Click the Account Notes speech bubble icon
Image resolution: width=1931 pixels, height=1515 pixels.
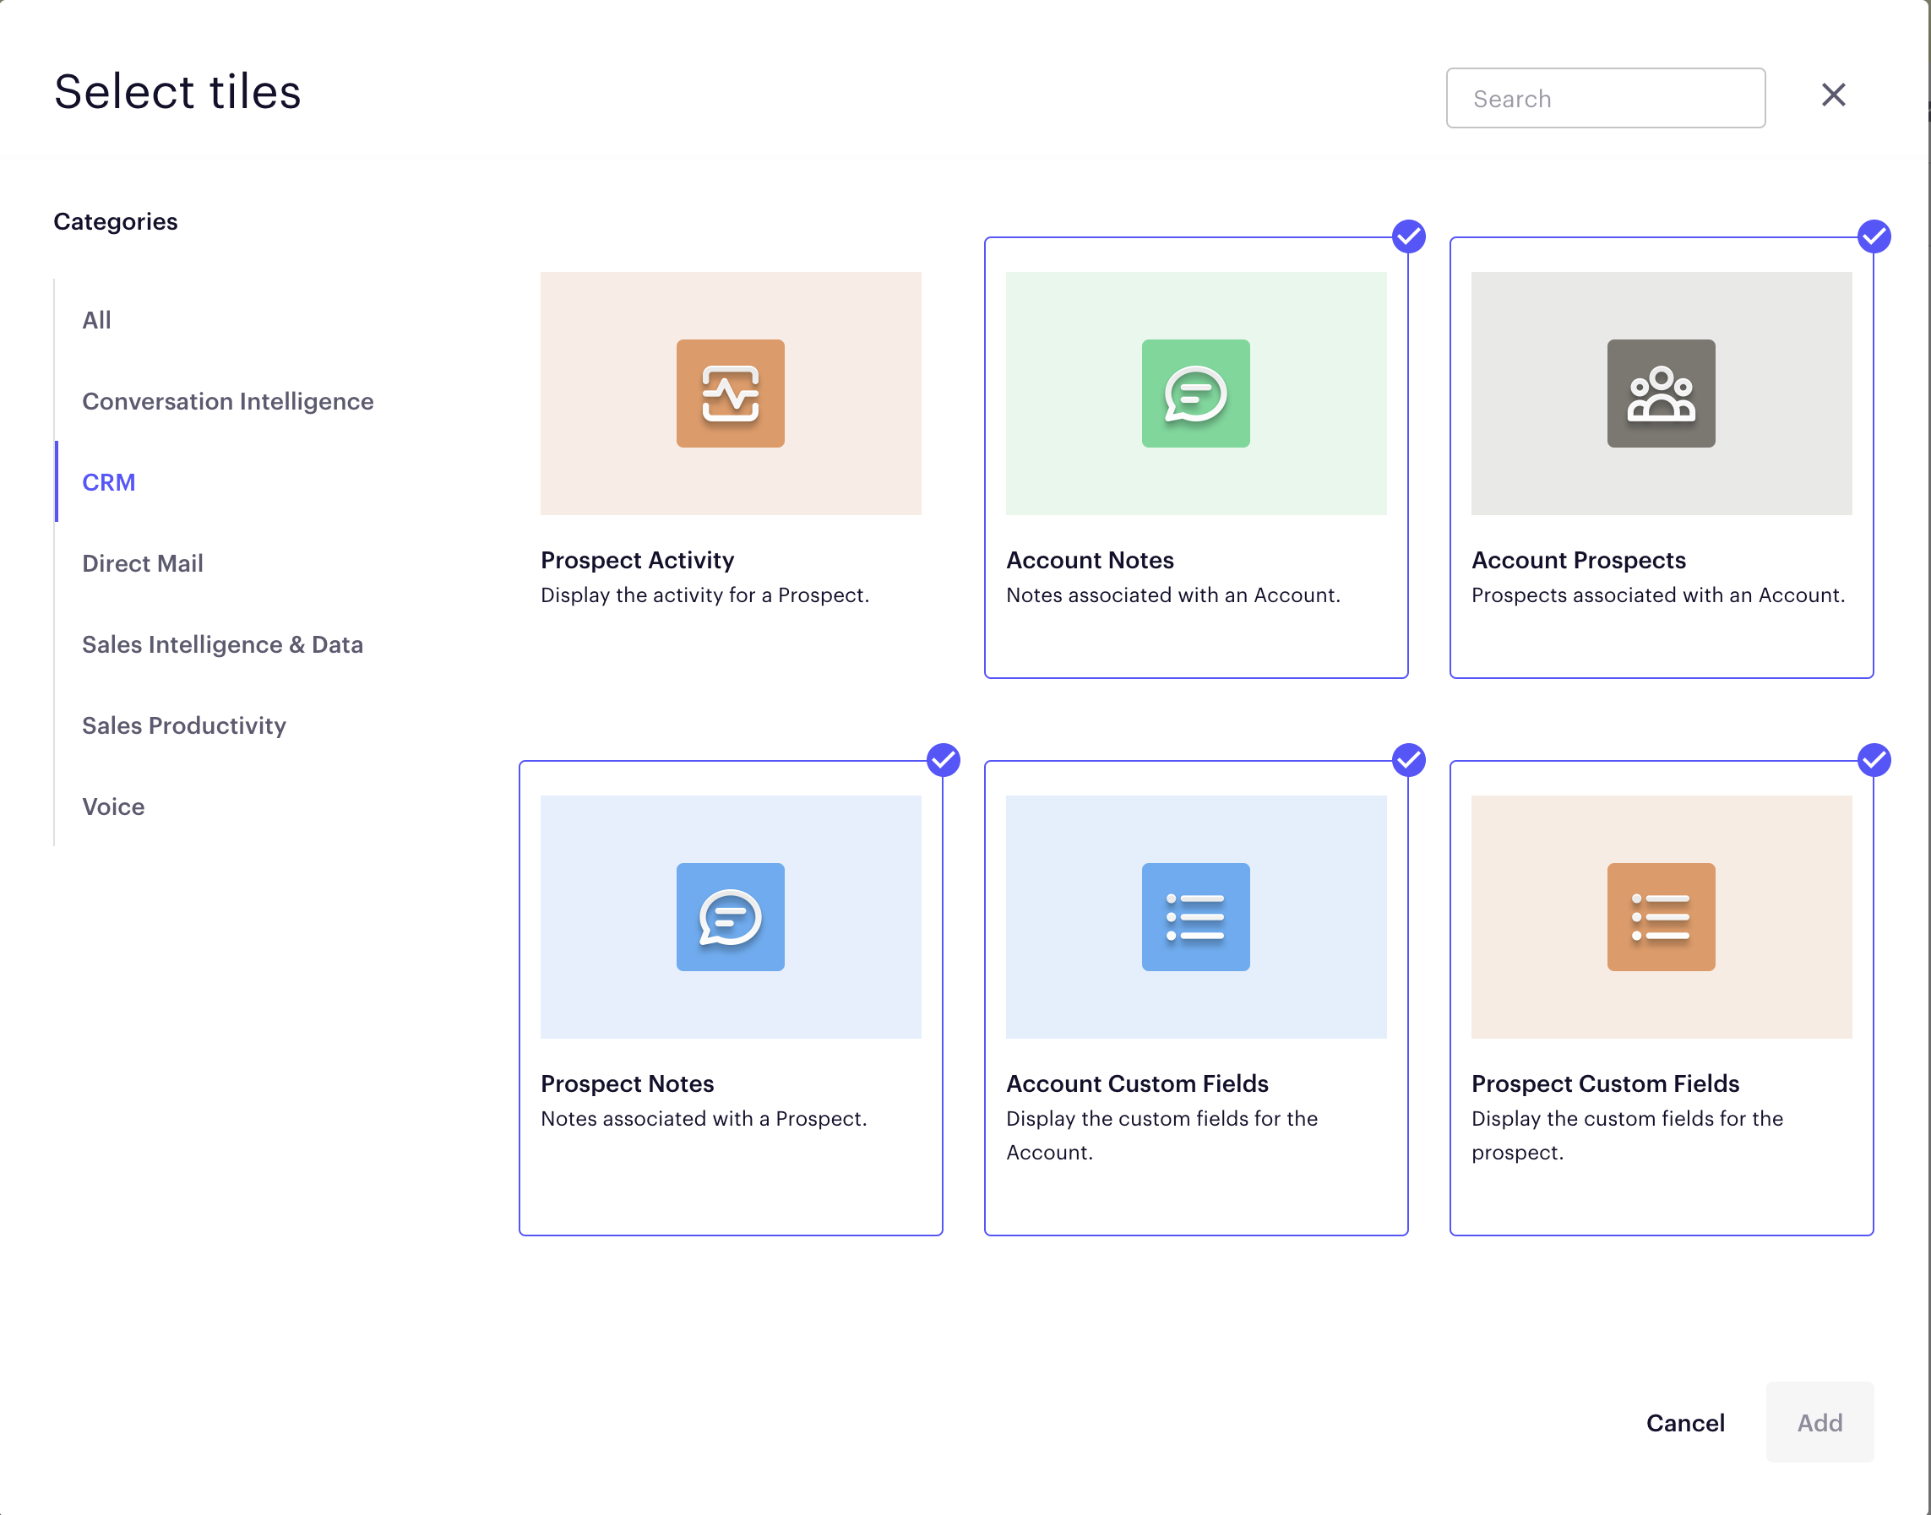(x=1195, y=393)
